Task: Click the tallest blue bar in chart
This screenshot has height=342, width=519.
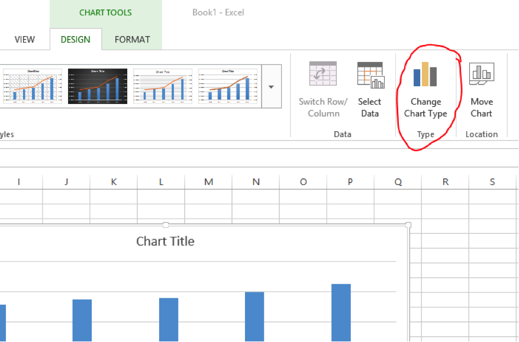Action: [x=341, y=312]
